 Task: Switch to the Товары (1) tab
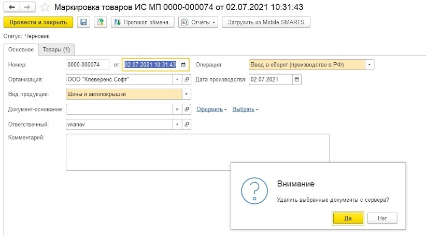(56, 50)
